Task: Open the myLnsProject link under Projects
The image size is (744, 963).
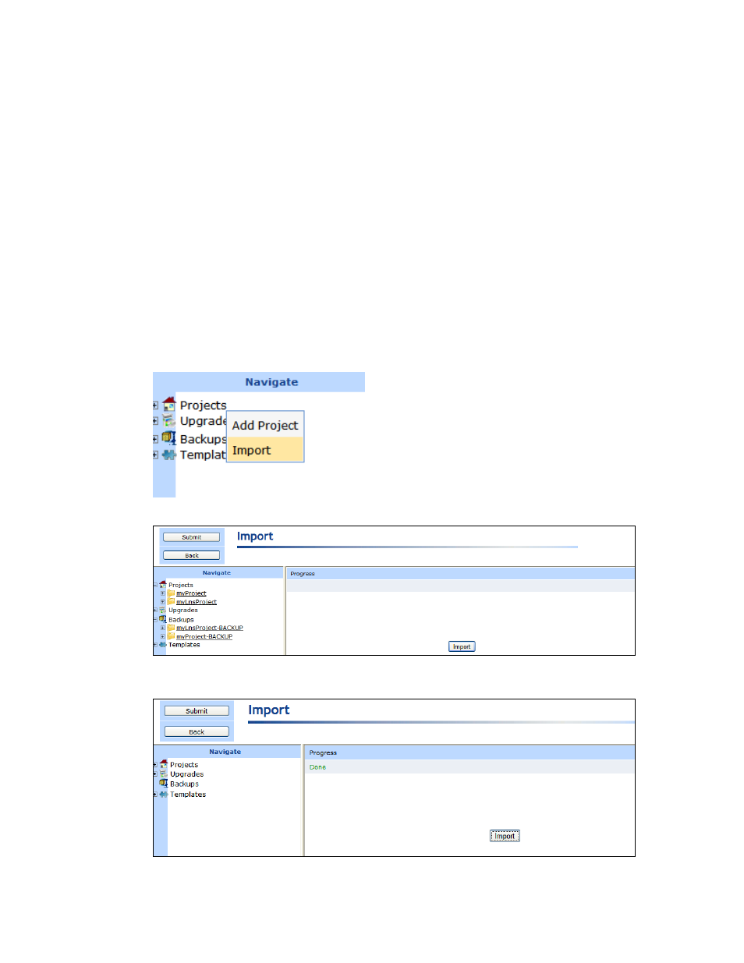Action: [197, 602]
